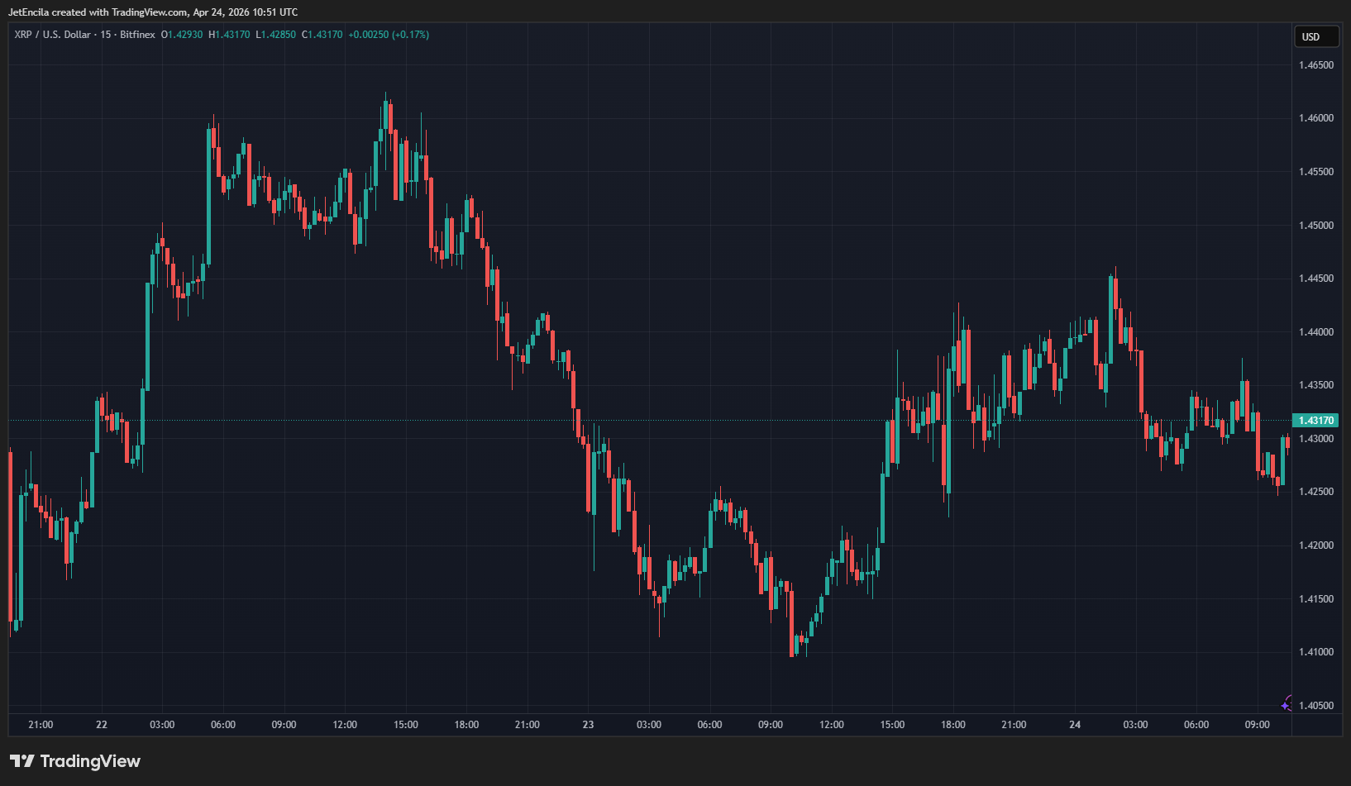Click the date 24 on time axis
Image resolution: width=1351 pixels, height=786 pixels.
pos(1075,725)
